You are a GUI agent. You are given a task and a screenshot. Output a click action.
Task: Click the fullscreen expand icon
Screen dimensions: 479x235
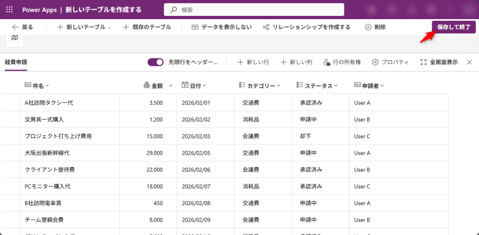tap(423, 62)
